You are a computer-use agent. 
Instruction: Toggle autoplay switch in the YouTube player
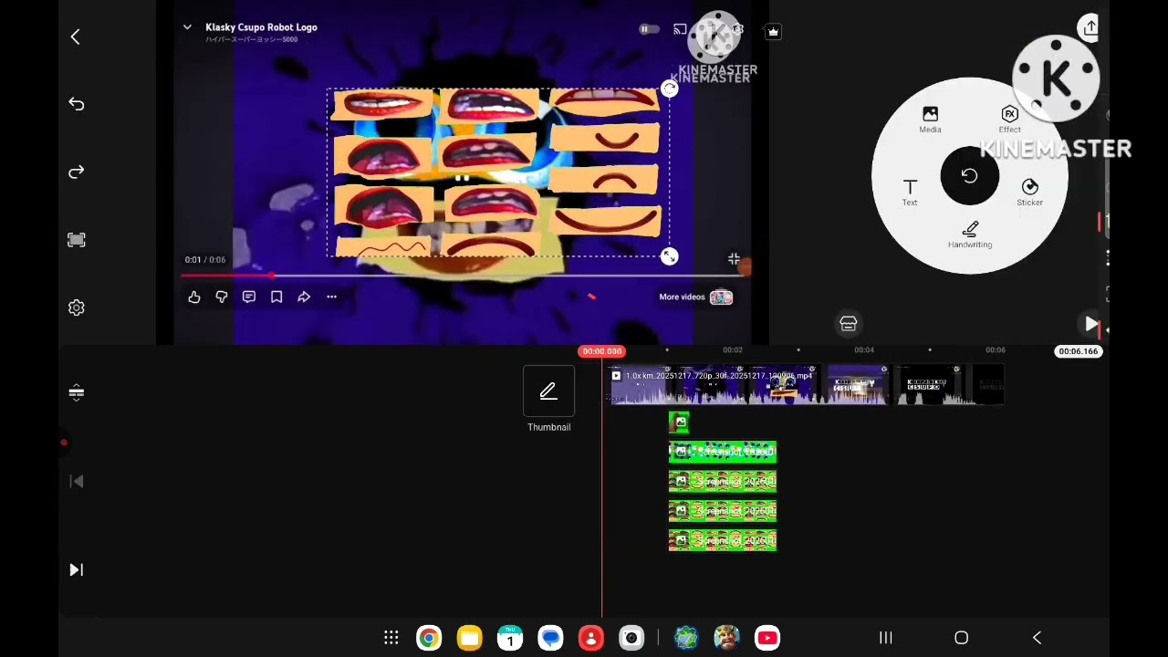[648, 30]
